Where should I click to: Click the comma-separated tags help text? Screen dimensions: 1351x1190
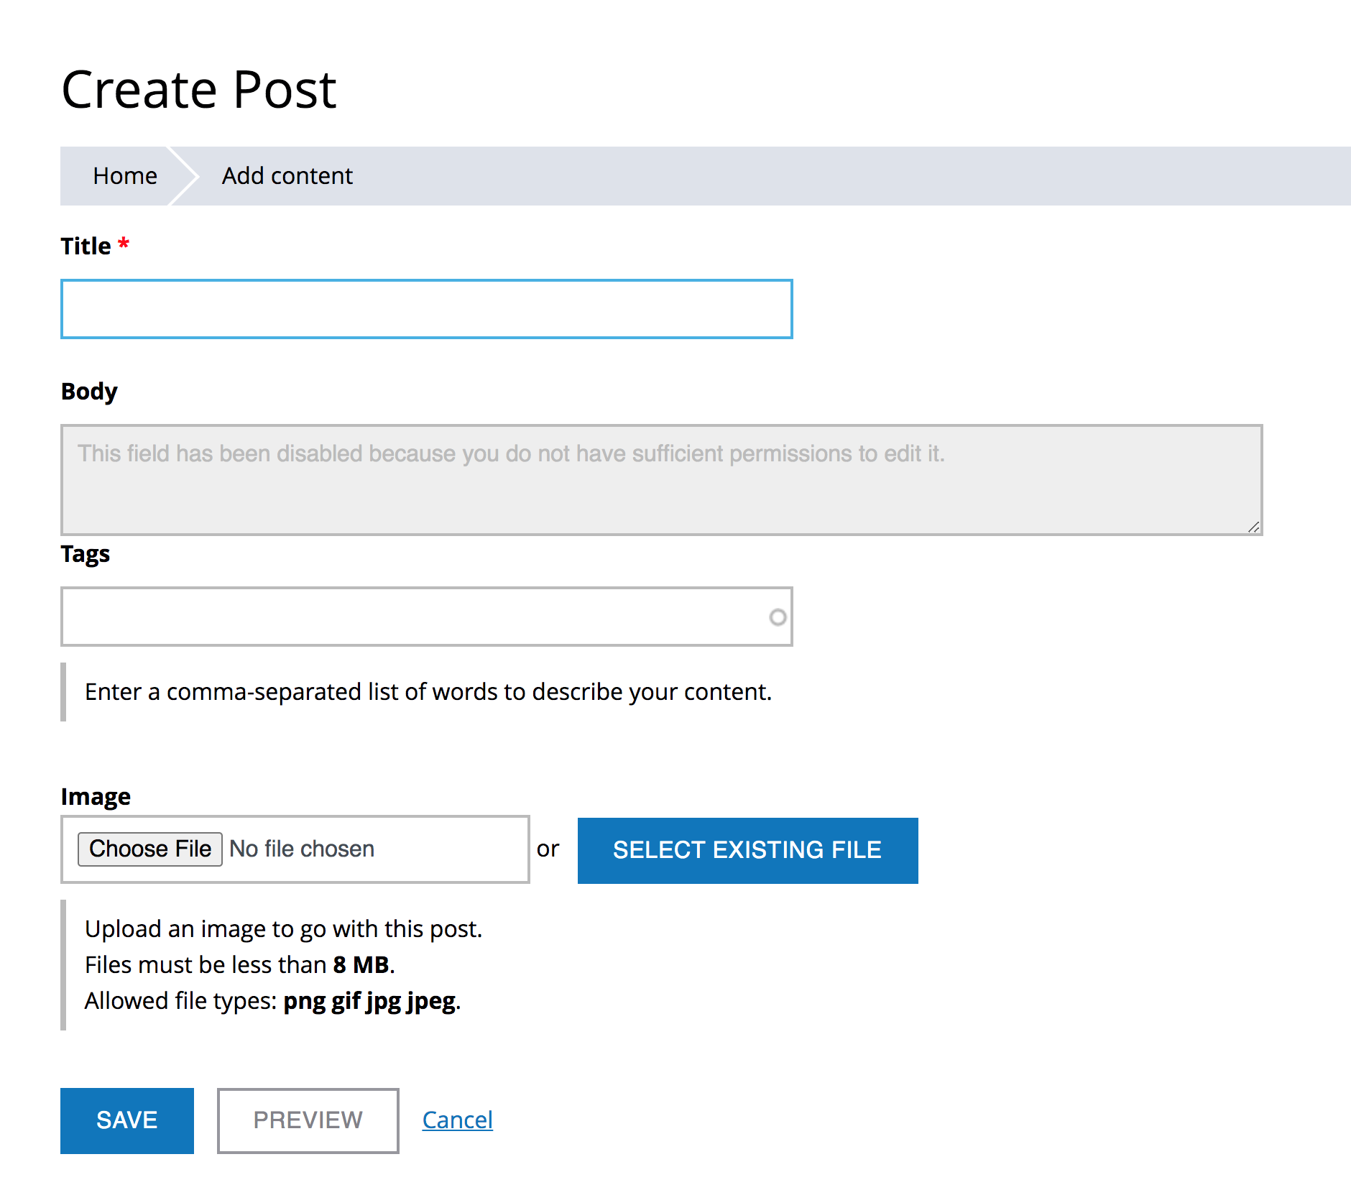pyautogui.click(x=428, y=692)
